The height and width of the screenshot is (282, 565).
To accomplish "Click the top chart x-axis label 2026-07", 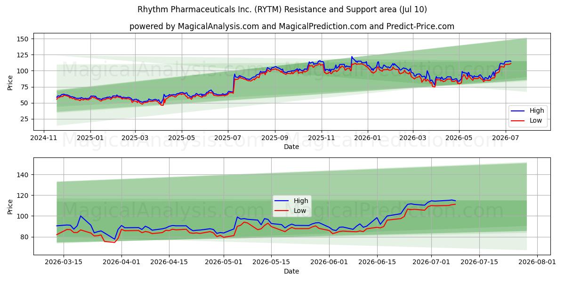I will tap(506, 138).
